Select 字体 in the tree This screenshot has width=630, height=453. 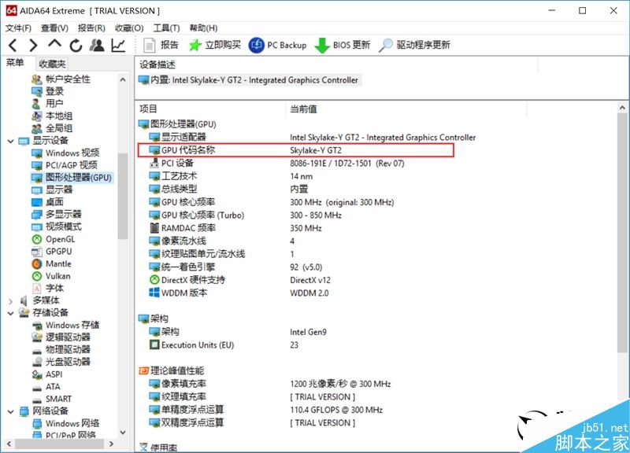[47, 289]
